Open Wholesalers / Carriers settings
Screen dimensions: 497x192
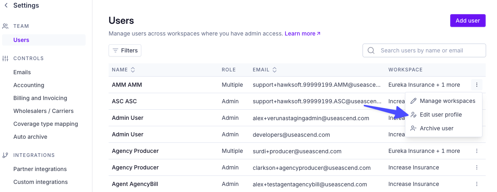[x=44, y=111]
